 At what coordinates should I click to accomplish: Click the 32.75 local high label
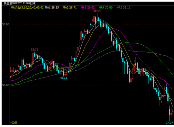[34, 50]
